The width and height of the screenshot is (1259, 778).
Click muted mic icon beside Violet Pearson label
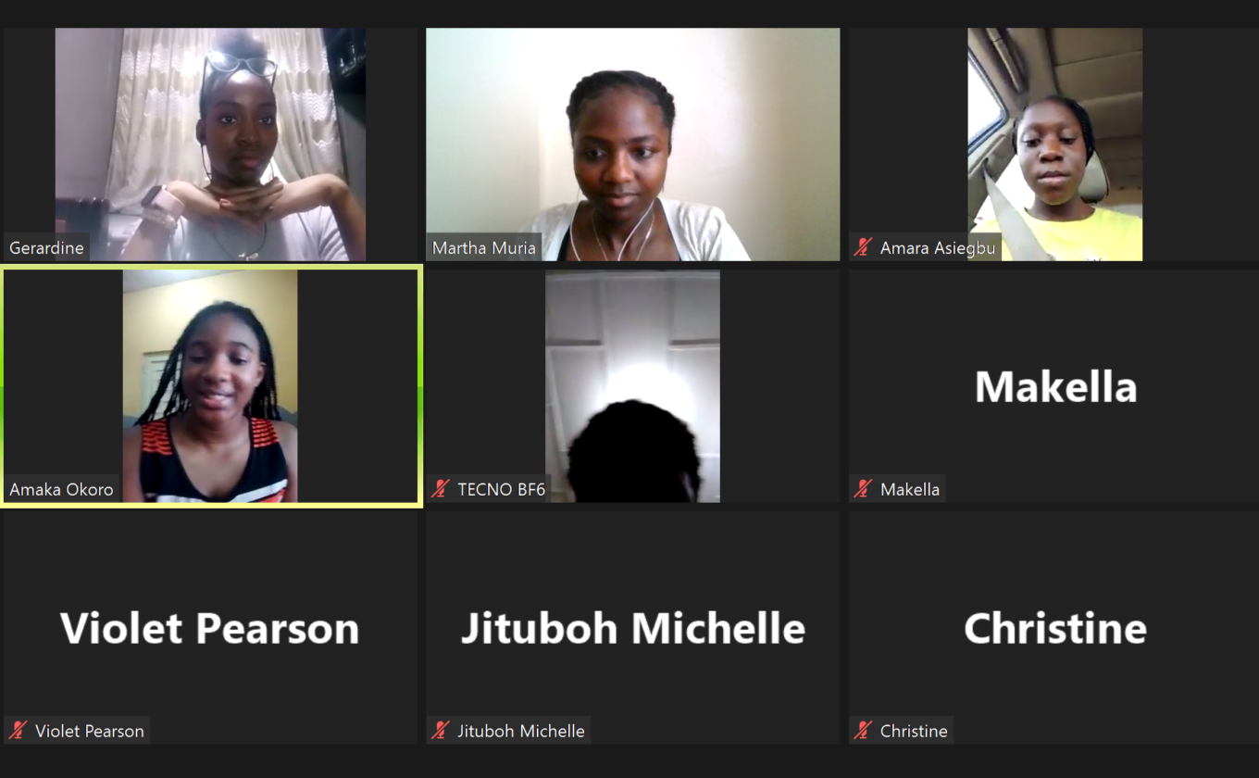(18, 731)
